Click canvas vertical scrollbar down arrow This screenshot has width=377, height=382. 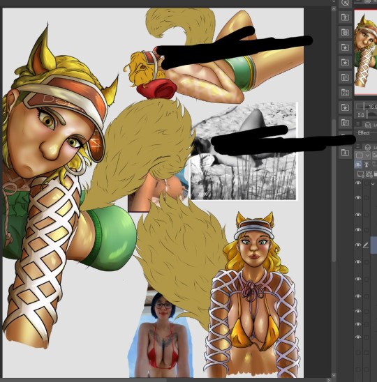coord(334,375)
